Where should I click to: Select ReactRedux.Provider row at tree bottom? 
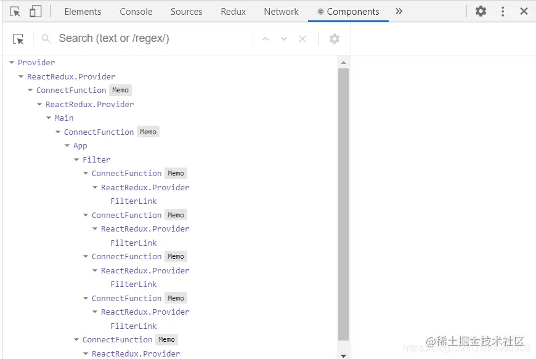(136, 353)
